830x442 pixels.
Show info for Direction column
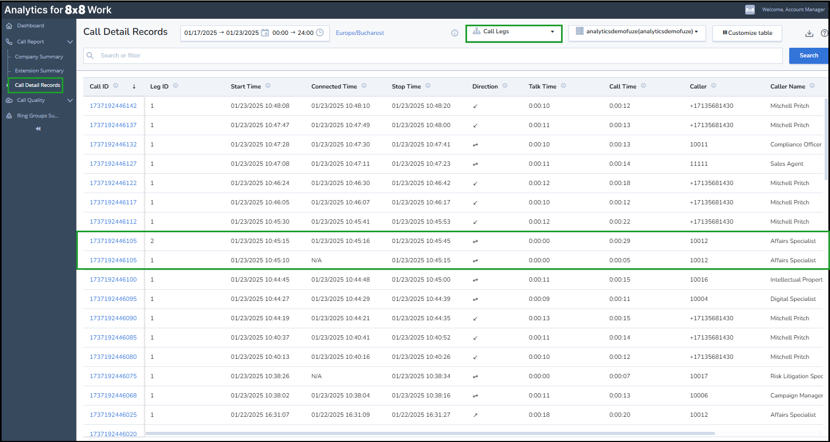[x=505, y=86]
